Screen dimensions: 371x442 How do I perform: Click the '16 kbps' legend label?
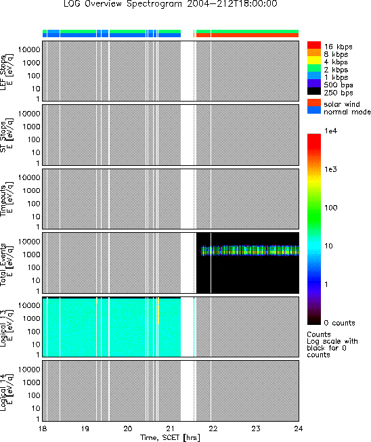click(x=338, y=47)
